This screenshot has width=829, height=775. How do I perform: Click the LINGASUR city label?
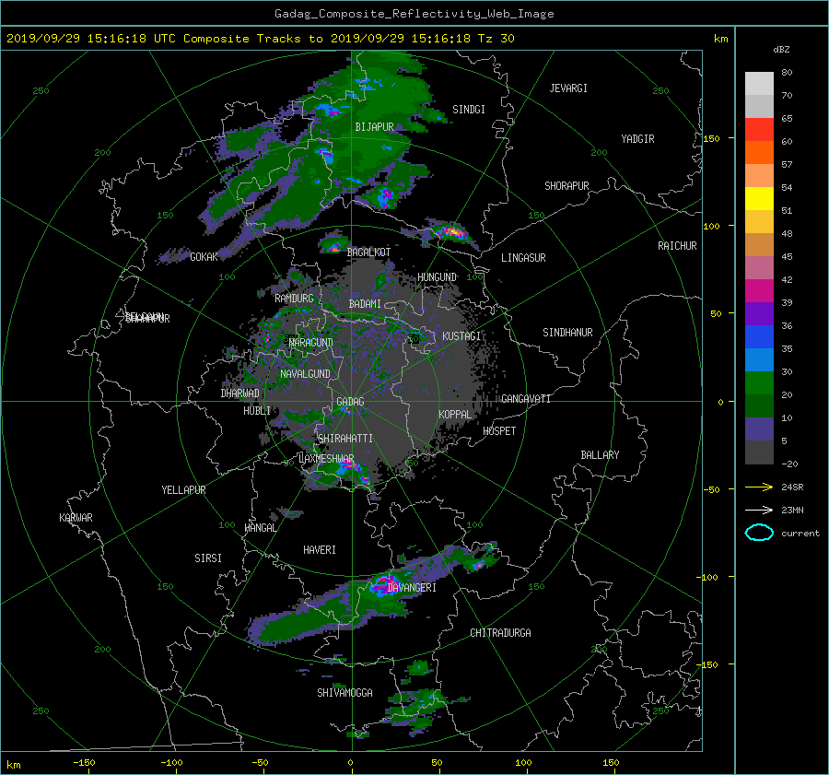point(523,258)
